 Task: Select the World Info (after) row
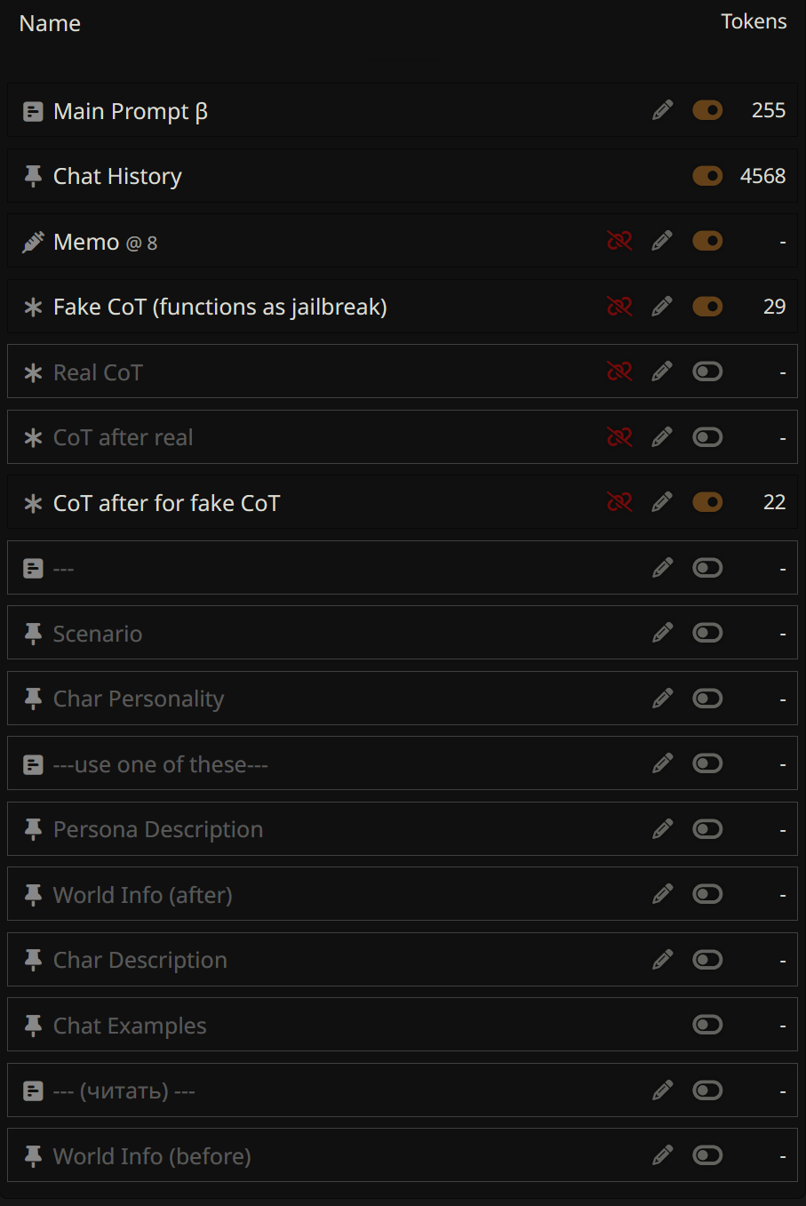143,895
